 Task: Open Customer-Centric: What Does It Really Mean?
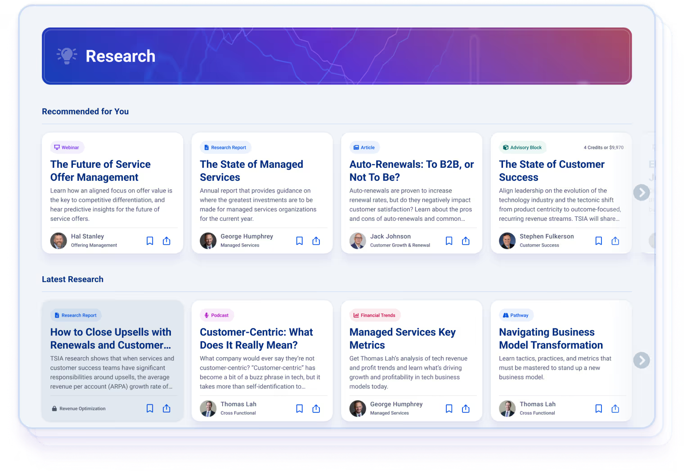click(x=256, y=339)
